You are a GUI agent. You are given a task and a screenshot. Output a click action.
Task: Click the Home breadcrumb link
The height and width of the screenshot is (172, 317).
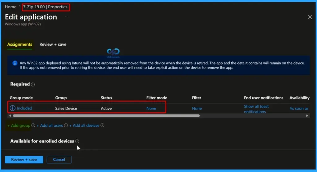11,7
